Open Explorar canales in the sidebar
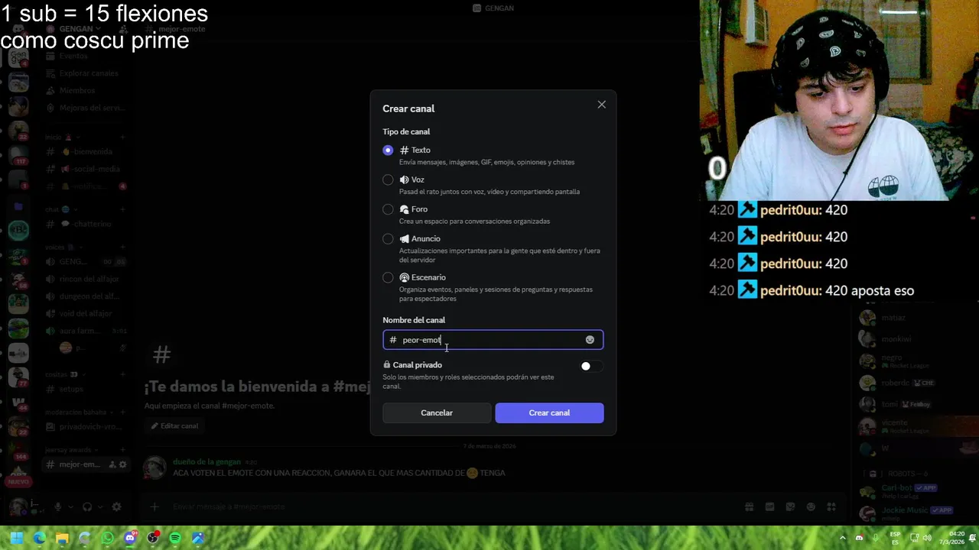The height and width of the screenshot is (550, 979). [86, 73]
